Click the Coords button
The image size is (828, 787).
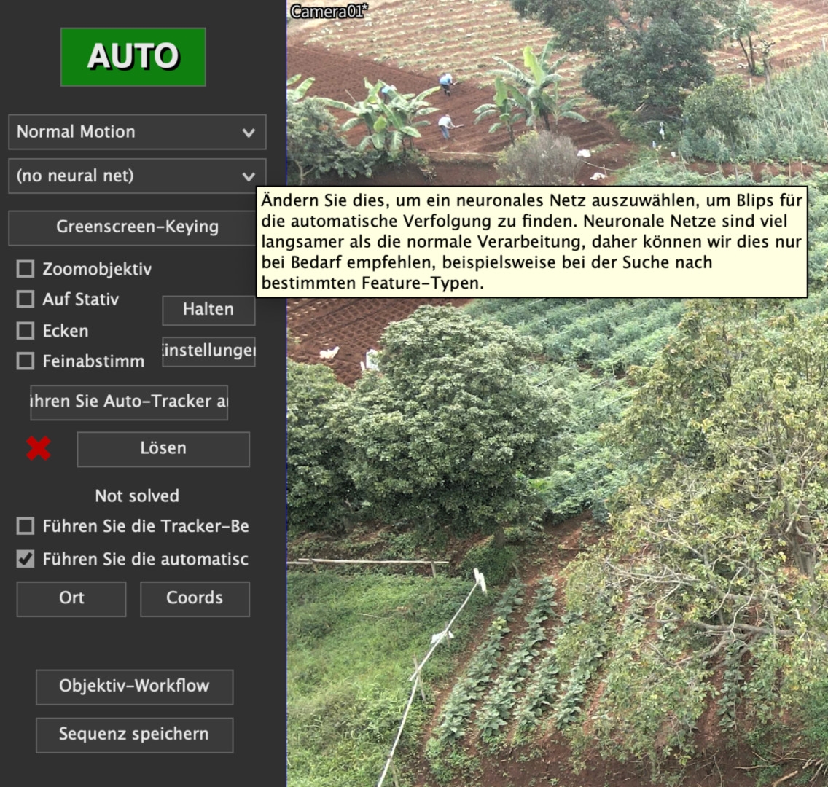pyautogui.click(x=195, y=598)
